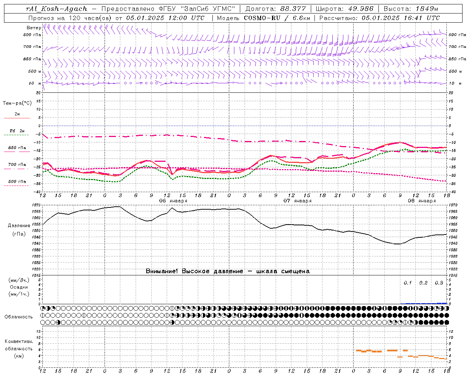Click the 07 января date label

[298, 201]
